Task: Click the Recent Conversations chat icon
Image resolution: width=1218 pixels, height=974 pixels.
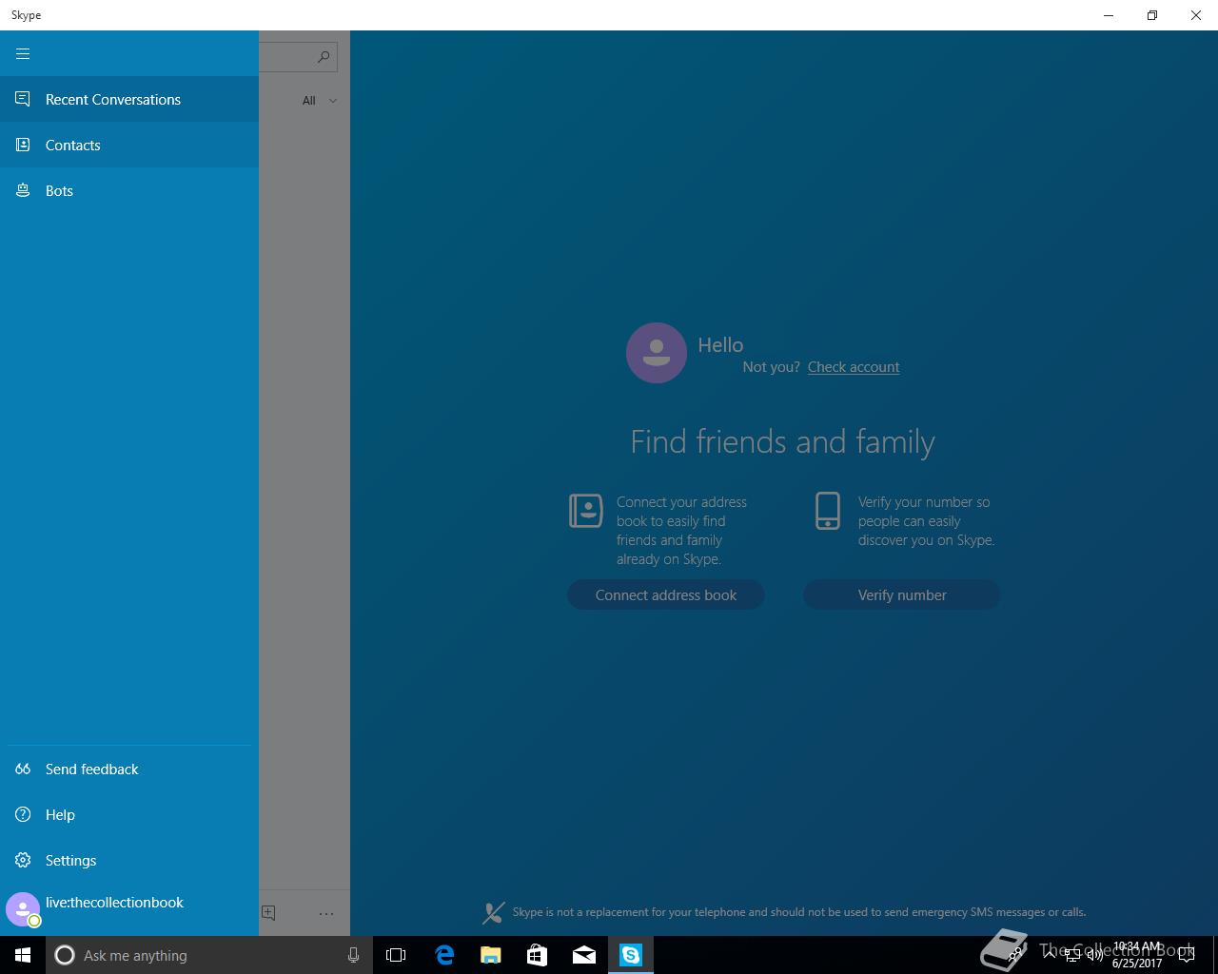Action: 23,99
